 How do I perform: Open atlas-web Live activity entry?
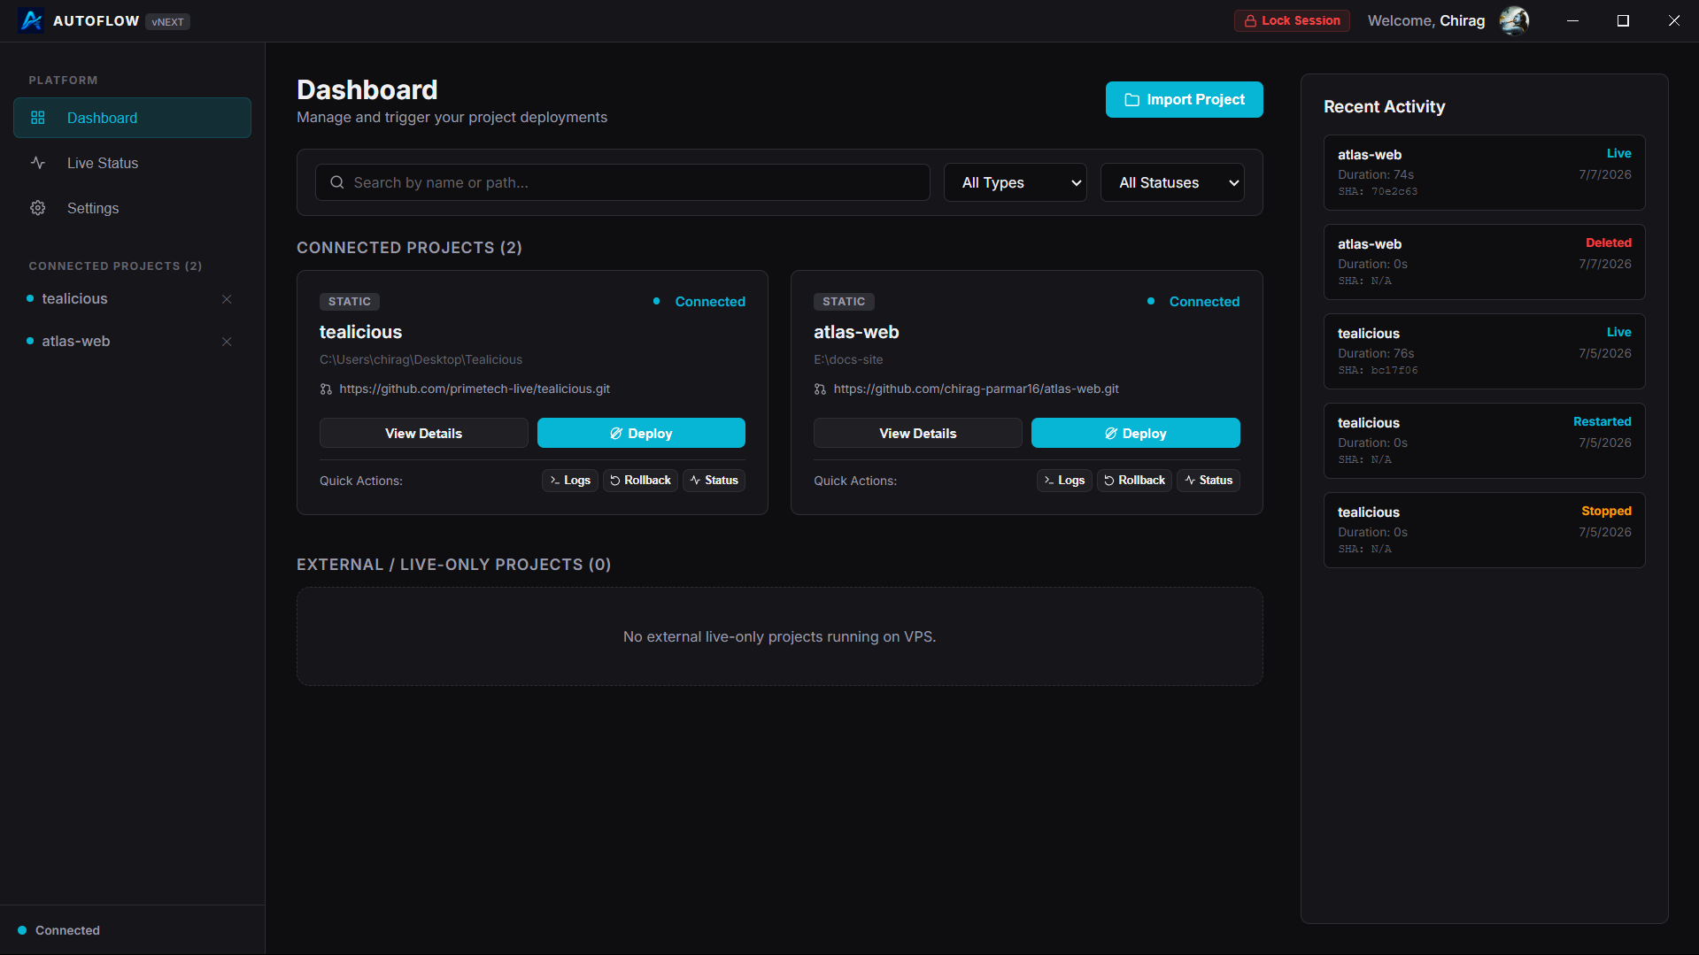point(1484,173)
